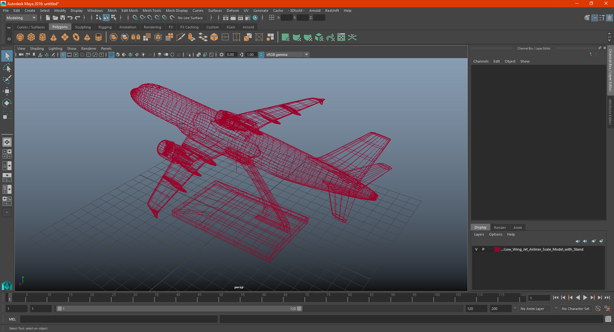Screen dimensions: 614x332
Task: Open the Render layer tab
Action: (x=500, y=228)
